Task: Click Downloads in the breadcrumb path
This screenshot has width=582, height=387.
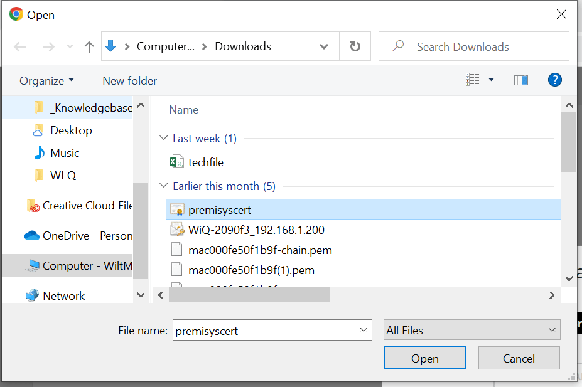Action: pyautogui.click(x=242, y=46)
